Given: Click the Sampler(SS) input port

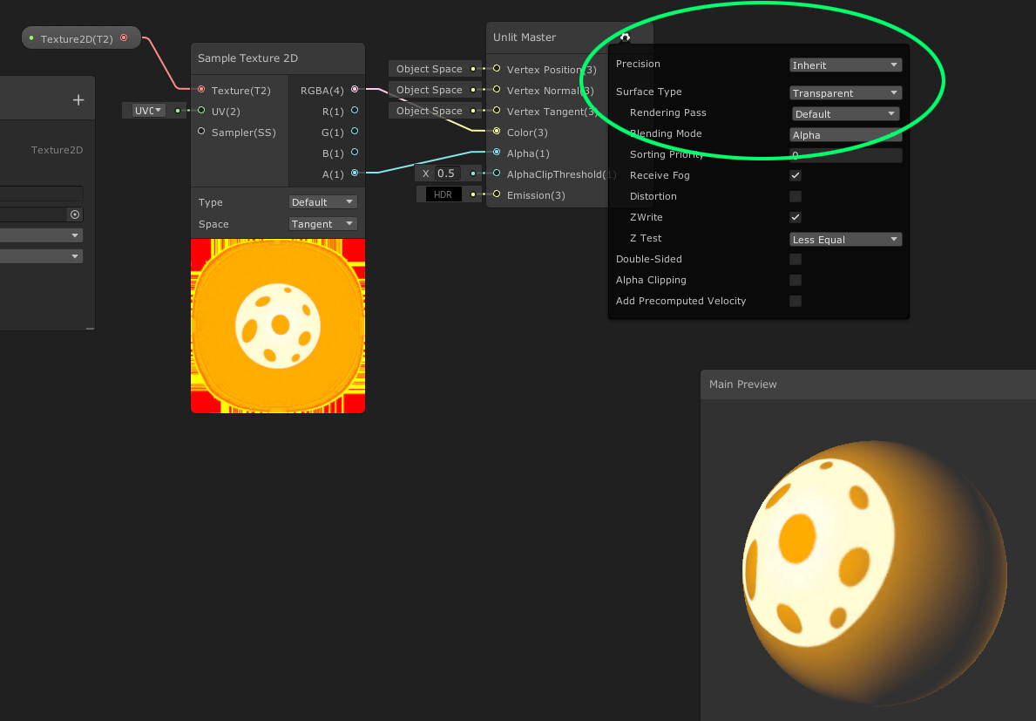Looking at the screenshot, I should pos(201,132).
